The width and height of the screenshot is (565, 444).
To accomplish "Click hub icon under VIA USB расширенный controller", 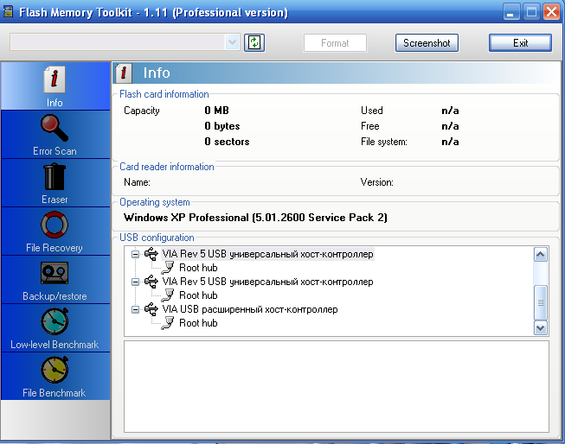I will [x=168, y=323].
